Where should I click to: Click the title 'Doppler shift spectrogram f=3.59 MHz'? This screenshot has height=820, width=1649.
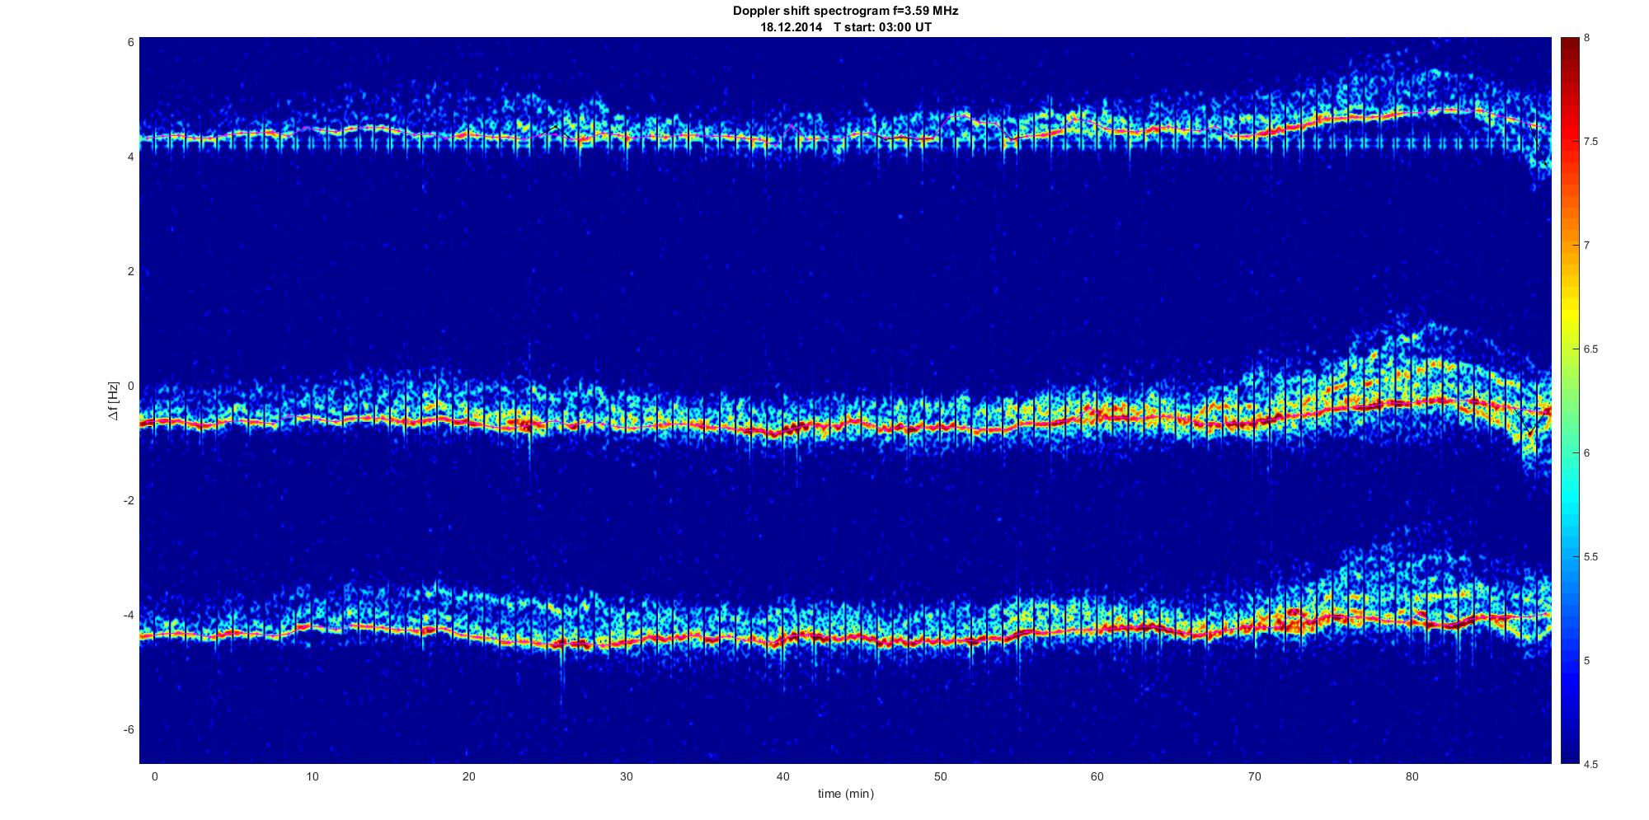[845, 12]
